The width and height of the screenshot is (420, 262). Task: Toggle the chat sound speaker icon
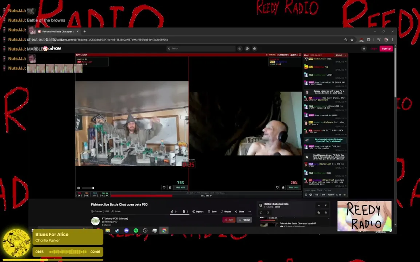(345, 195)
